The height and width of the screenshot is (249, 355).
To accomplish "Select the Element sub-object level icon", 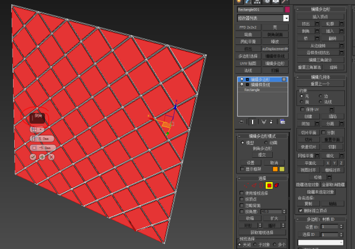I will point(277,186).
